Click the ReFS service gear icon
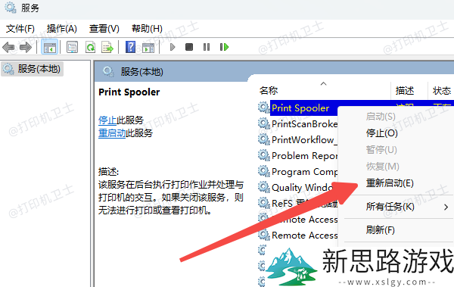 [x=264, y=203]
